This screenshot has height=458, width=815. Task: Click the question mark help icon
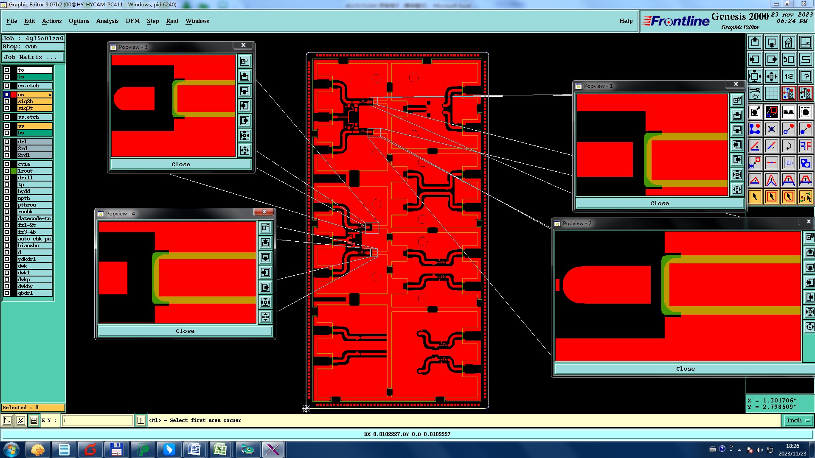805,77
